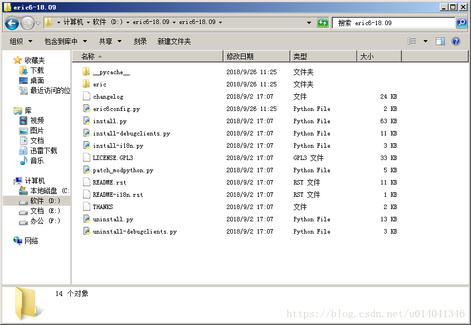Image resolution: width=471 pixels, height=325 pixels.
Task: Open 最近访问的位置 in the sidebar
Action: pos(45,90)
